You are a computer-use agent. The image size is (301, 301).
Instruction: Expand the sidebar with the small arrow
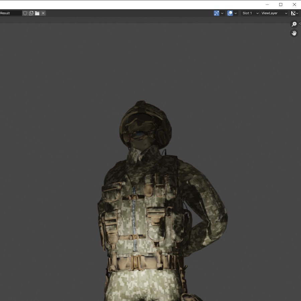click(x=300, y=23)
